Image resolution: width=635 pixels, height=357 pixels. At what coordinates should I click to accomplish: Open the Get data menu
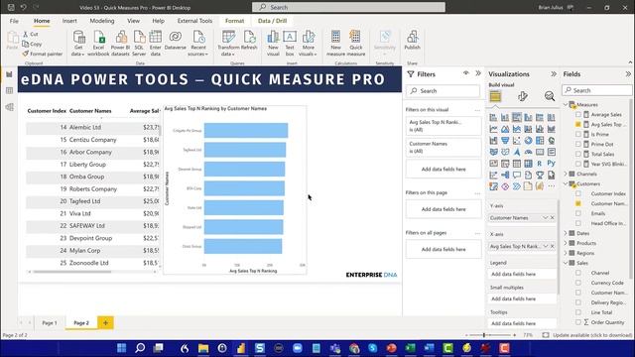[78, 43]
